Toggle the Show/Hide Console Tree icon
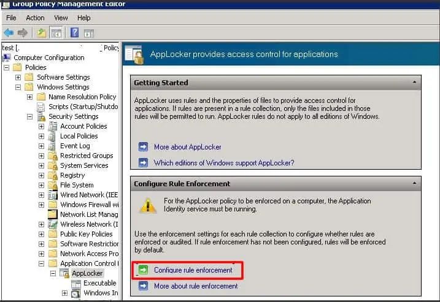Screen dimensions: 440x302 tap(56, 33)
